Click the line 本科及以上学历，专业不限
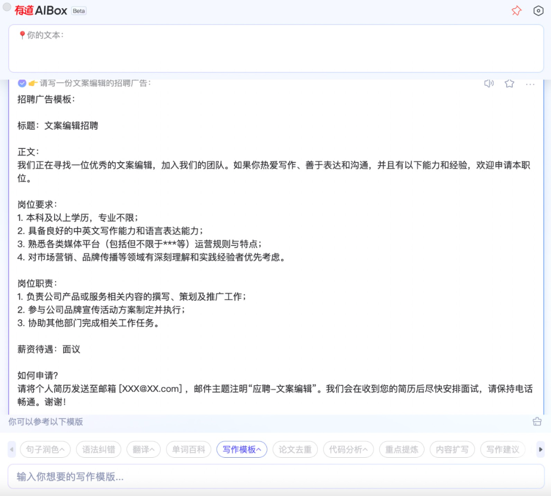The height and width of the screenshot is (496, 551). pyautogui.click(x=78, y=217)
